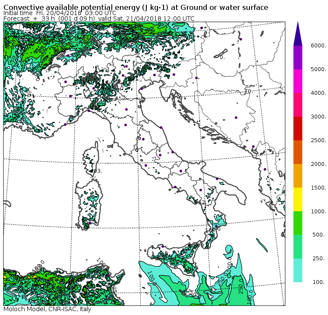Click the '5000.' colorbar label
Viewport: 328px width, 315px height.
[x=319, y=69]
